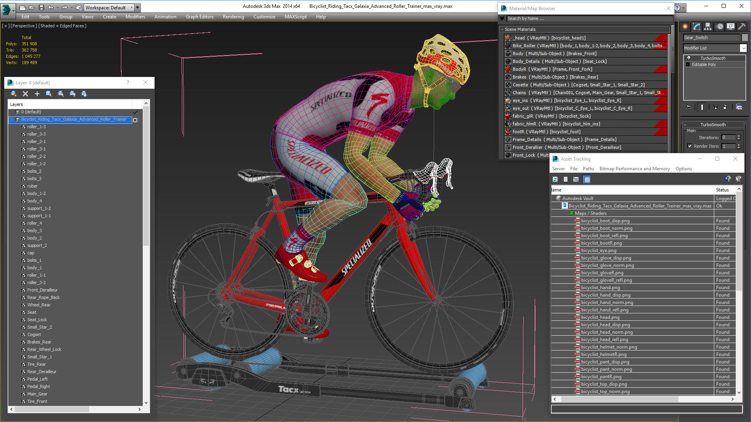Open the Modify command panel tab
751x422 pixels.
pos(697,27)
